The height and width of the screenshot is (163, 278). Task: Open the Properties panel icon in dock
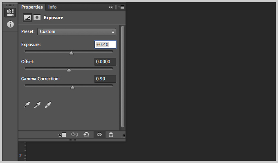[x=10, y=13]
